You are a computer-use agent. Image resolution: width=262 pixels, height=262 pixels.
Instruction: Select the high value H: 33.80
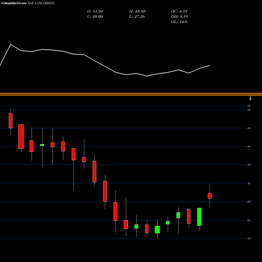137,12
